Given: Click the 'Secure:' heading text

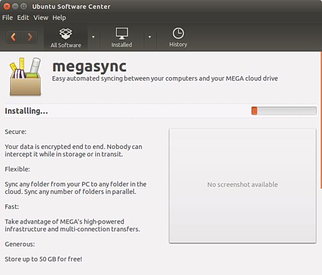Looking at the screenshot, I should tap(16, 132).
